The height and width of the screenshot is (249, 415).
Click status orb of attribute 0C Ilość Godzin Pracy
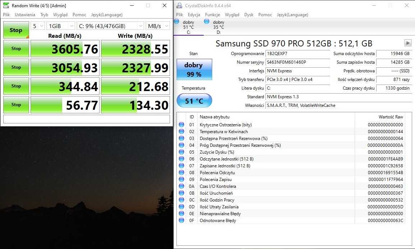pos(181,200)
